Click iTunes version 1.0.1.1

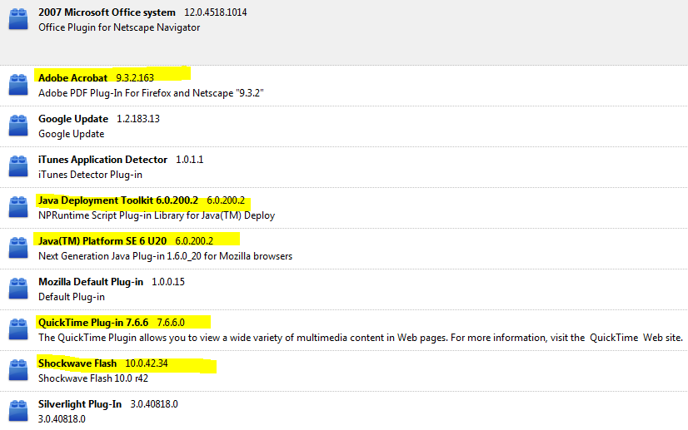coord(190,160)
